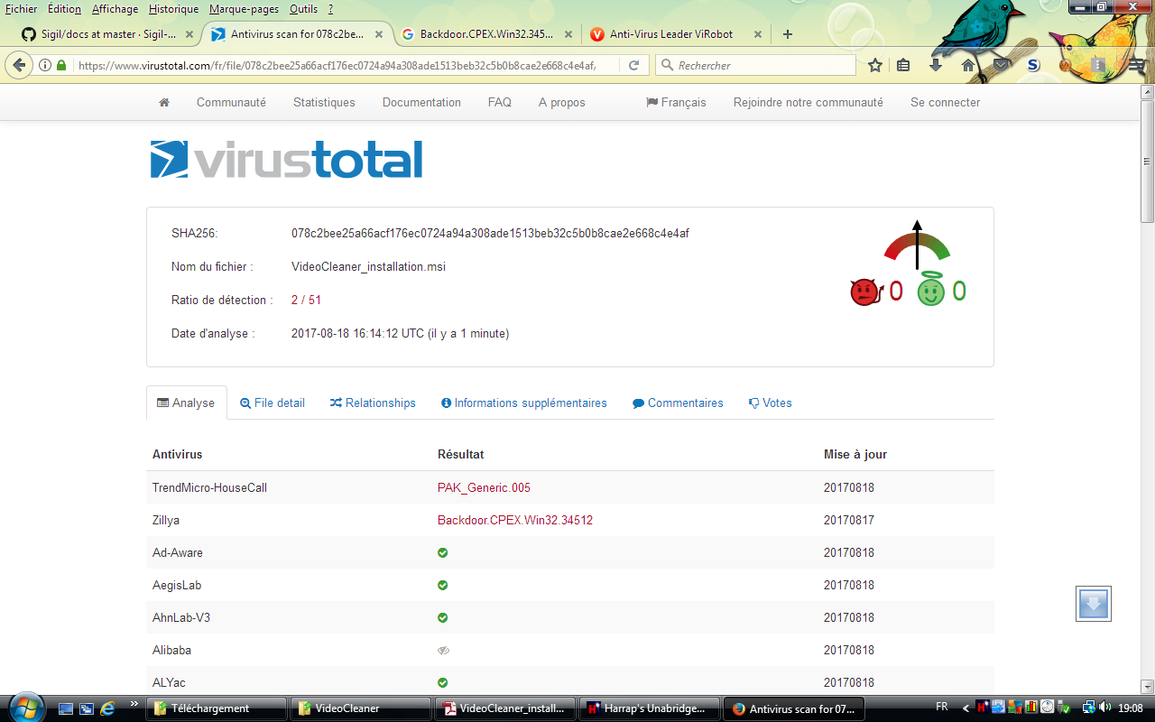Viewport: 1155px width, 722px height.
Task: Close the Antivirus scan tab
Action: pos(379,34)
